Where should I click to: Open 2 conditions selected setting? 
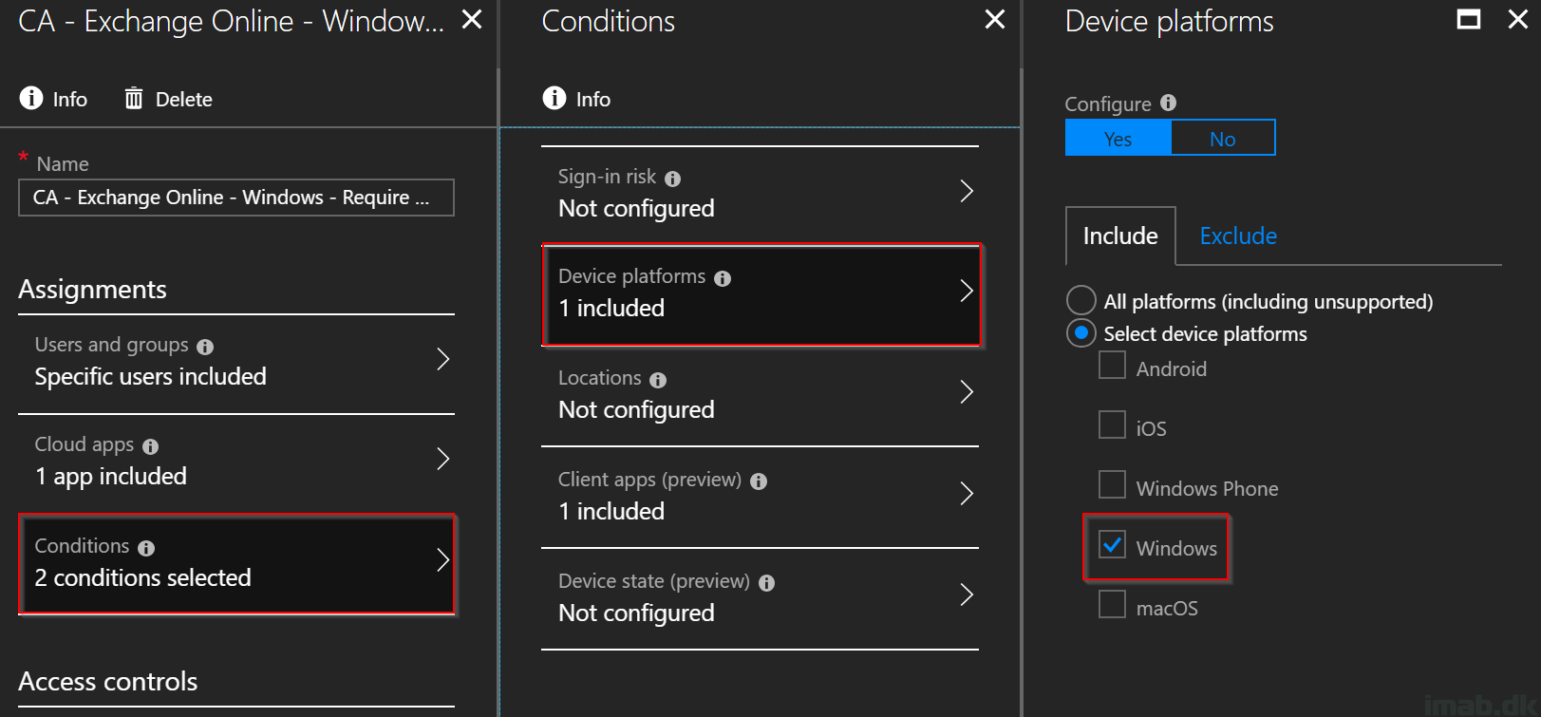coord(143,577)
